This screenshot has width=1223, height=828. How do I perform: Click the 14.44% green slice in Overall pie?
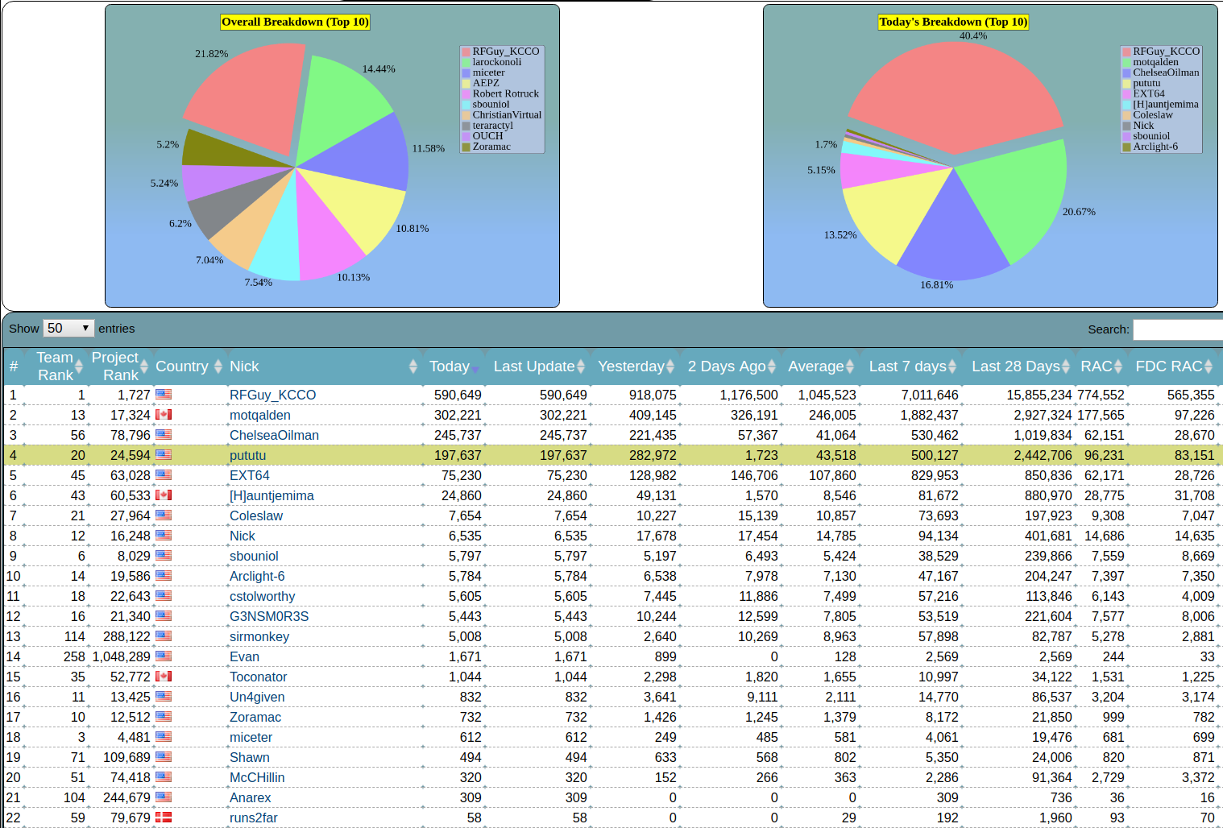pos(342,105)
